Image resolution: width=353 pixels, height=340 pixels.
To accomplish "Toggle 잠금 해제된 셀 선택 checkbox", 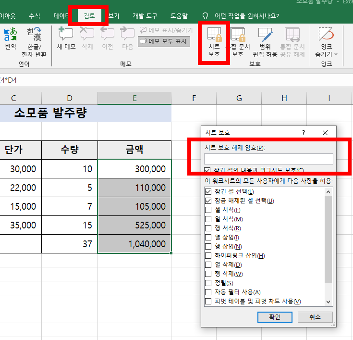I will point(208,201).
